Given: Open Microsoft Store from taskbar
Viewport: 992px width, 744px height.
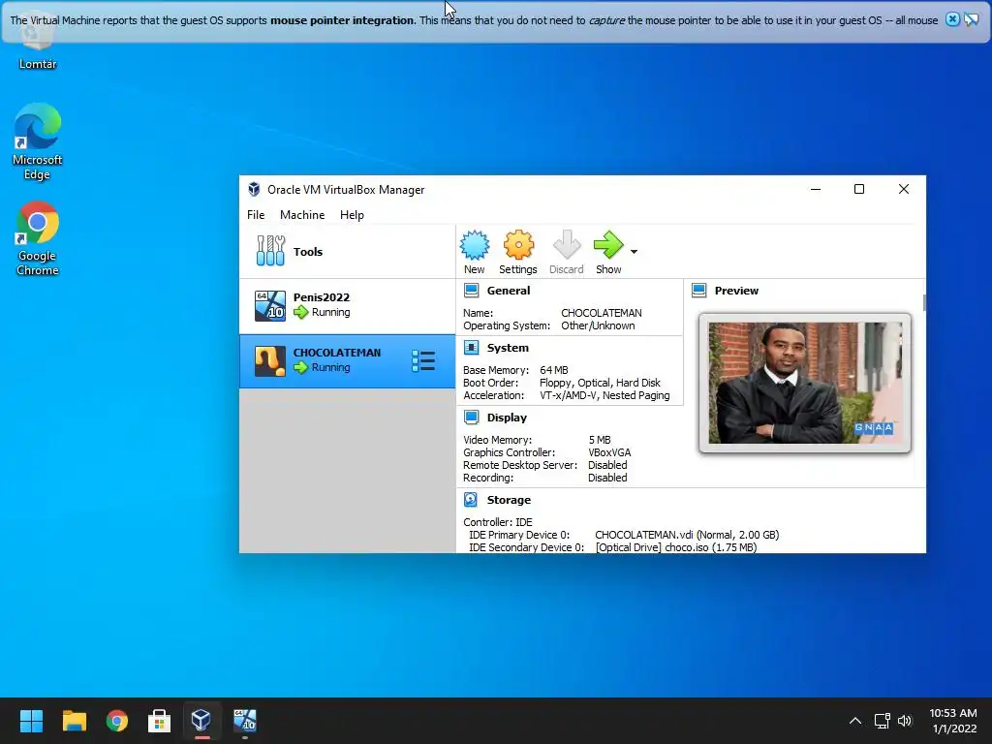Looking at the screenshot, I should 160,721.
